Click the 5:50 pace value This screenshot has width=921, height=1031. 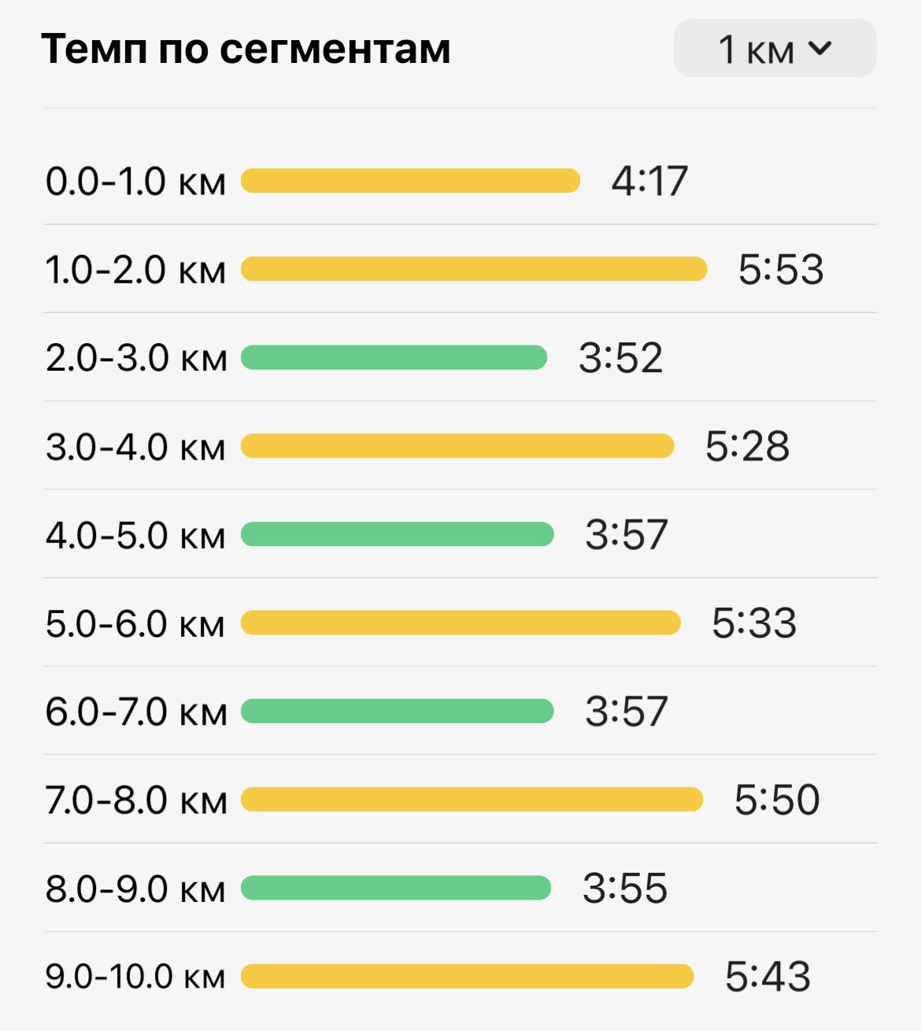[777, 800]
